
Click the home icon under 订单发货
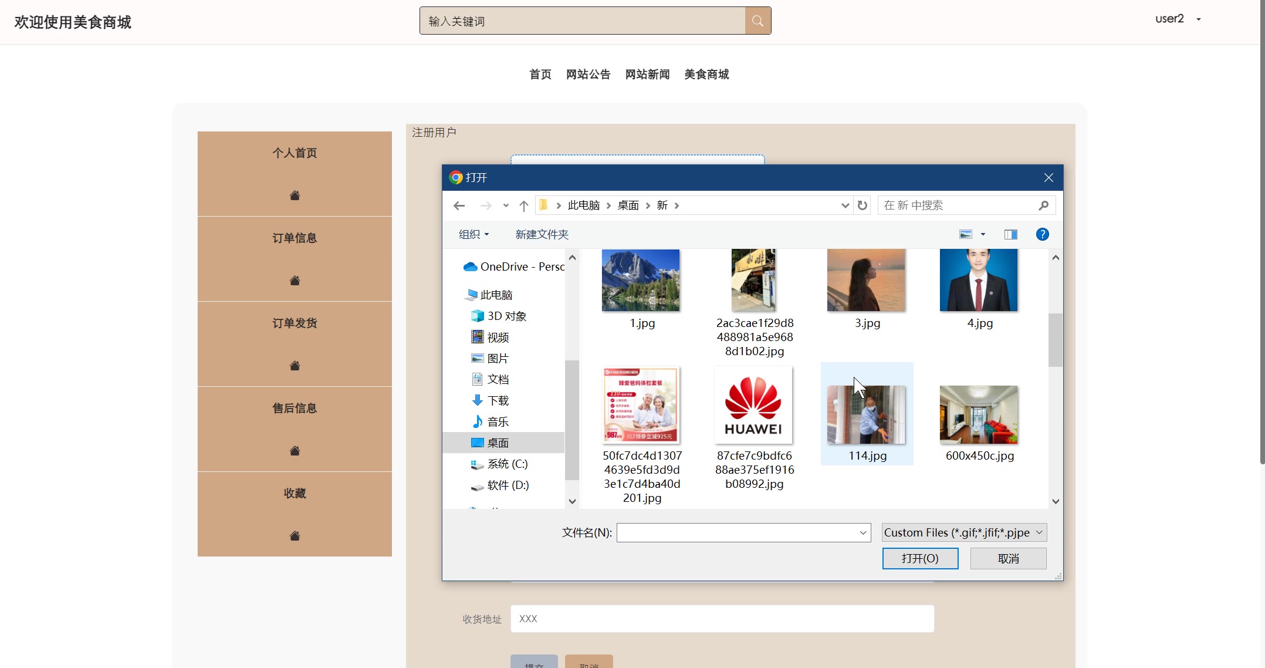tap(295, 366)
